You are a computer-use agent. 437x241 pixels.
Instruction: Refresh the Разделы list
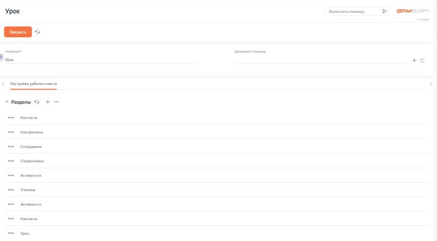click(37, 102)
